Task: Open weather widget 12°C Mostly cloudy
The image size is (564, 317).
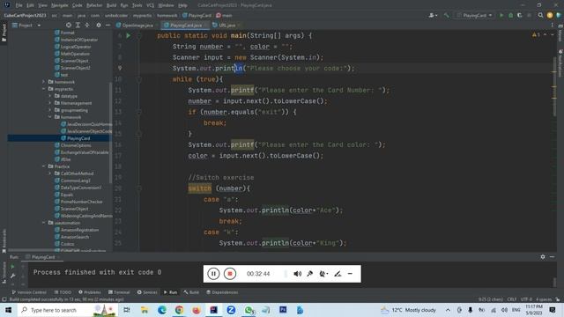Action: point(408,310)
